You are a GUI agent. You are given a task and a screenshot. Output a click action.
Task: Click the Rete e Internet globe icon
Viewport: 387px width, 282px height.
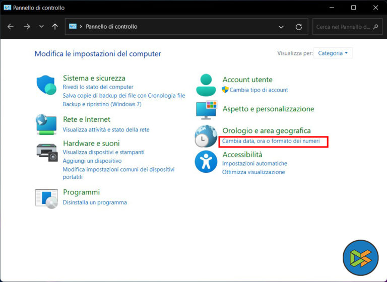pyautogui.click(x=46, y=124)
